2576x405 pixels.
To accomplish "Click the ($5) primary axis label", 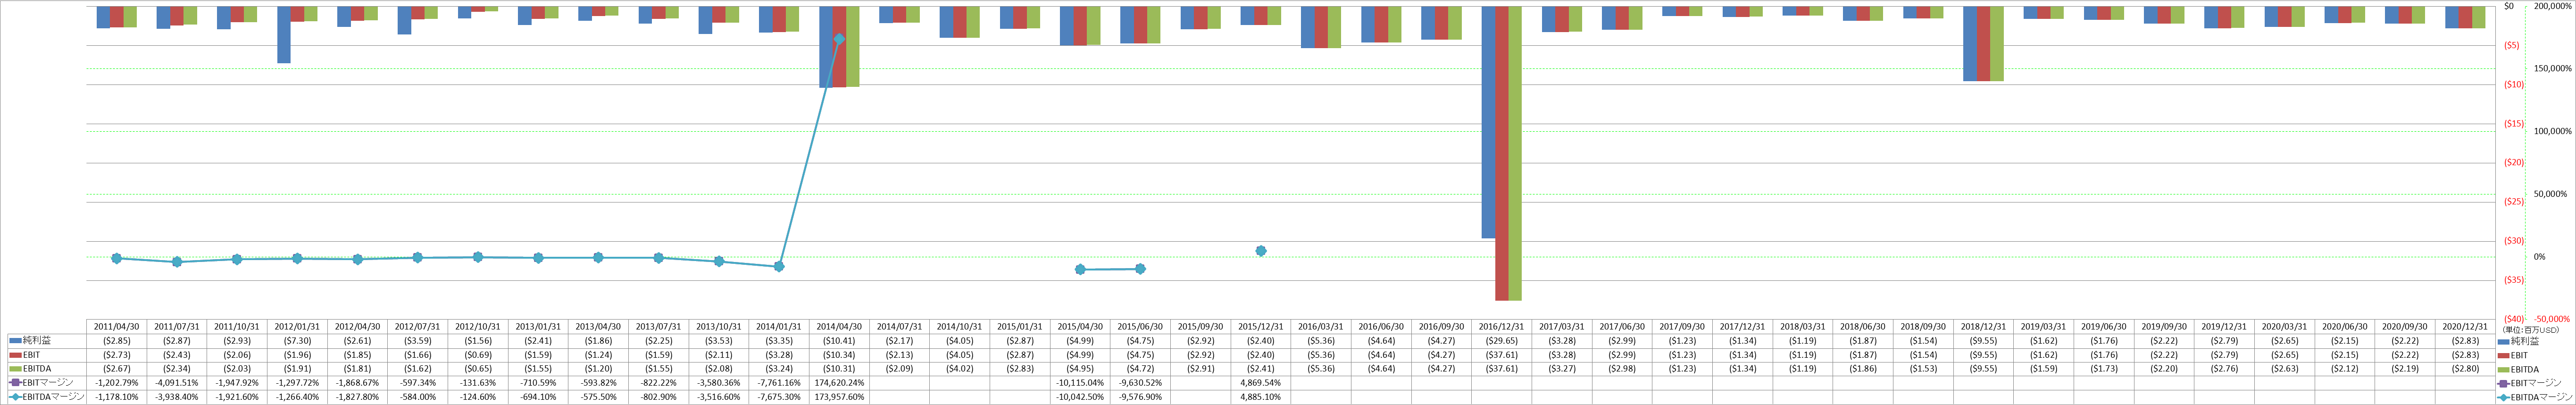I will click(2511, 45).
